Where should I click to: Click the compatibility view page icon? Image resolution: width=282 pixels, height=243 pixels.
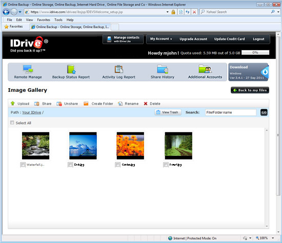(x=181, y=12)
